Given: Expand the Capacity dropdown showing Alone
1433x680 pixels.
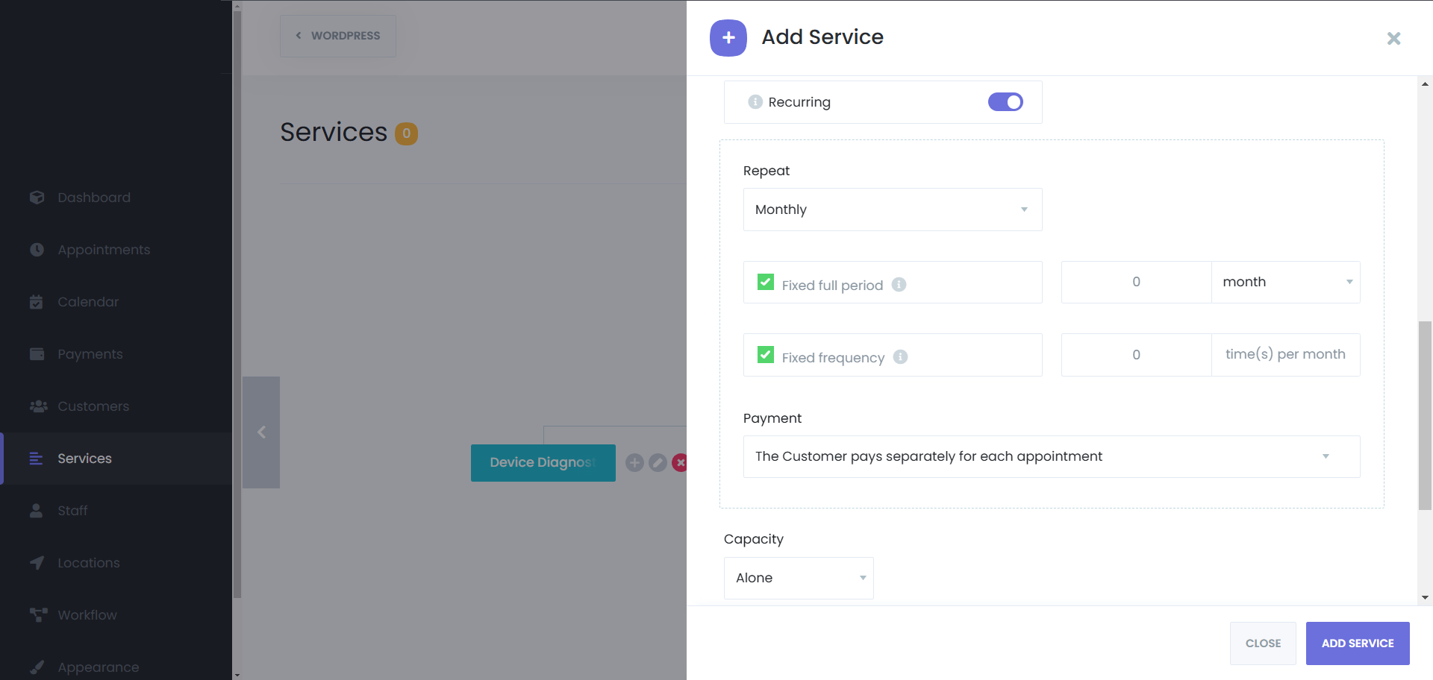Looking at the screenshot, I should [798, 578].
